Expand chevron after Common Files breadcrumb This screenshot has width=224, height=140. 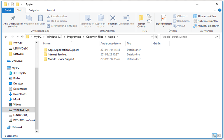pyautogui.click(x=106, y=37)
